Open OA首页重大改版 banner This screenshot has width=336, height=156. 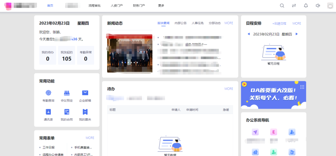[x=273, y=95]
